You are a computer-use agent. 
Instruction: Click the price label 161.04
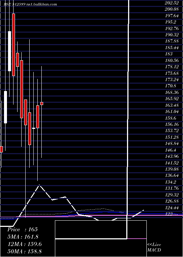(x=172, y=112)
